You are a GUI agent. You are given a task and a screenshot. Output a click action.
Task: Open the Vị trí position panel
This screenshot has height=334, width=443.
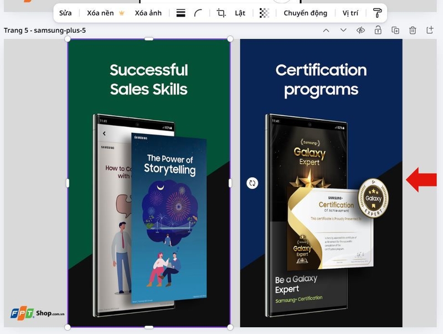pos(351,13)
